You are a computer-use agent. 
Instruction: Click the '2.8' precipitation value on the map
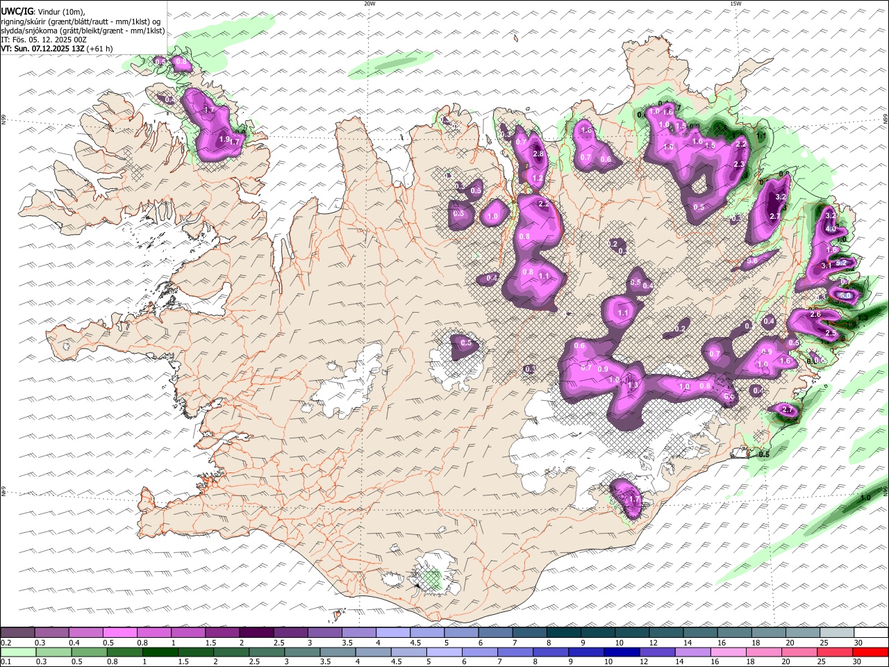click(538, 154)
